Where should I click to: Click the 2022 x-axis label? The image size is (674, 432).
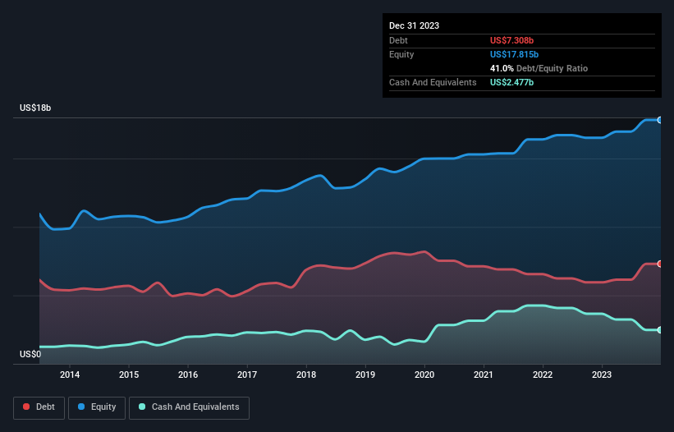point(543,375)
